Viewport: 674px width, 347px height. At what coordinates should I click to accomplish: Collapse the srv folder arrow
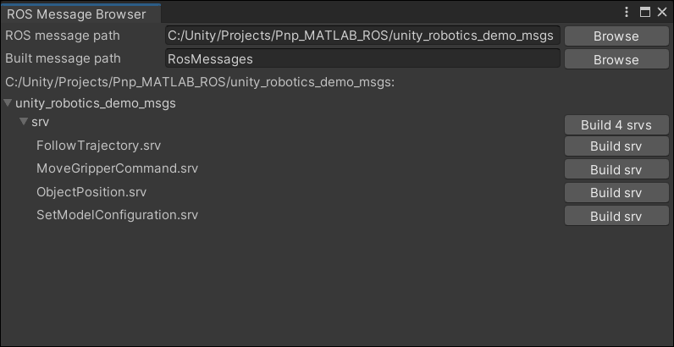pyautogui.click(x=24, y=123)
